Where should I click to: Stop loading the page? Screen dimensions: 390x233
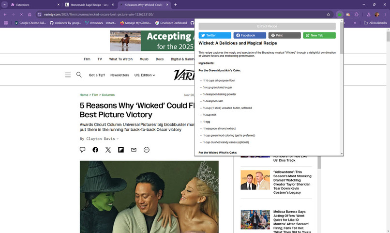pyautogui.click(x=21, y=15)
